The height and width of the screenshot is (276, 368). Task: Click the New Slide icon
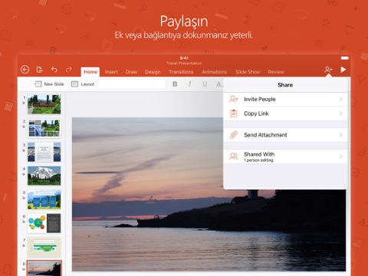[x=38, y=84]
